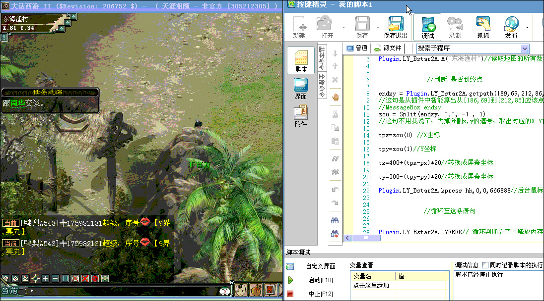Click the 自定义界面 button
The height and width of the screenshot is (301, 544).
pos(321,266)
